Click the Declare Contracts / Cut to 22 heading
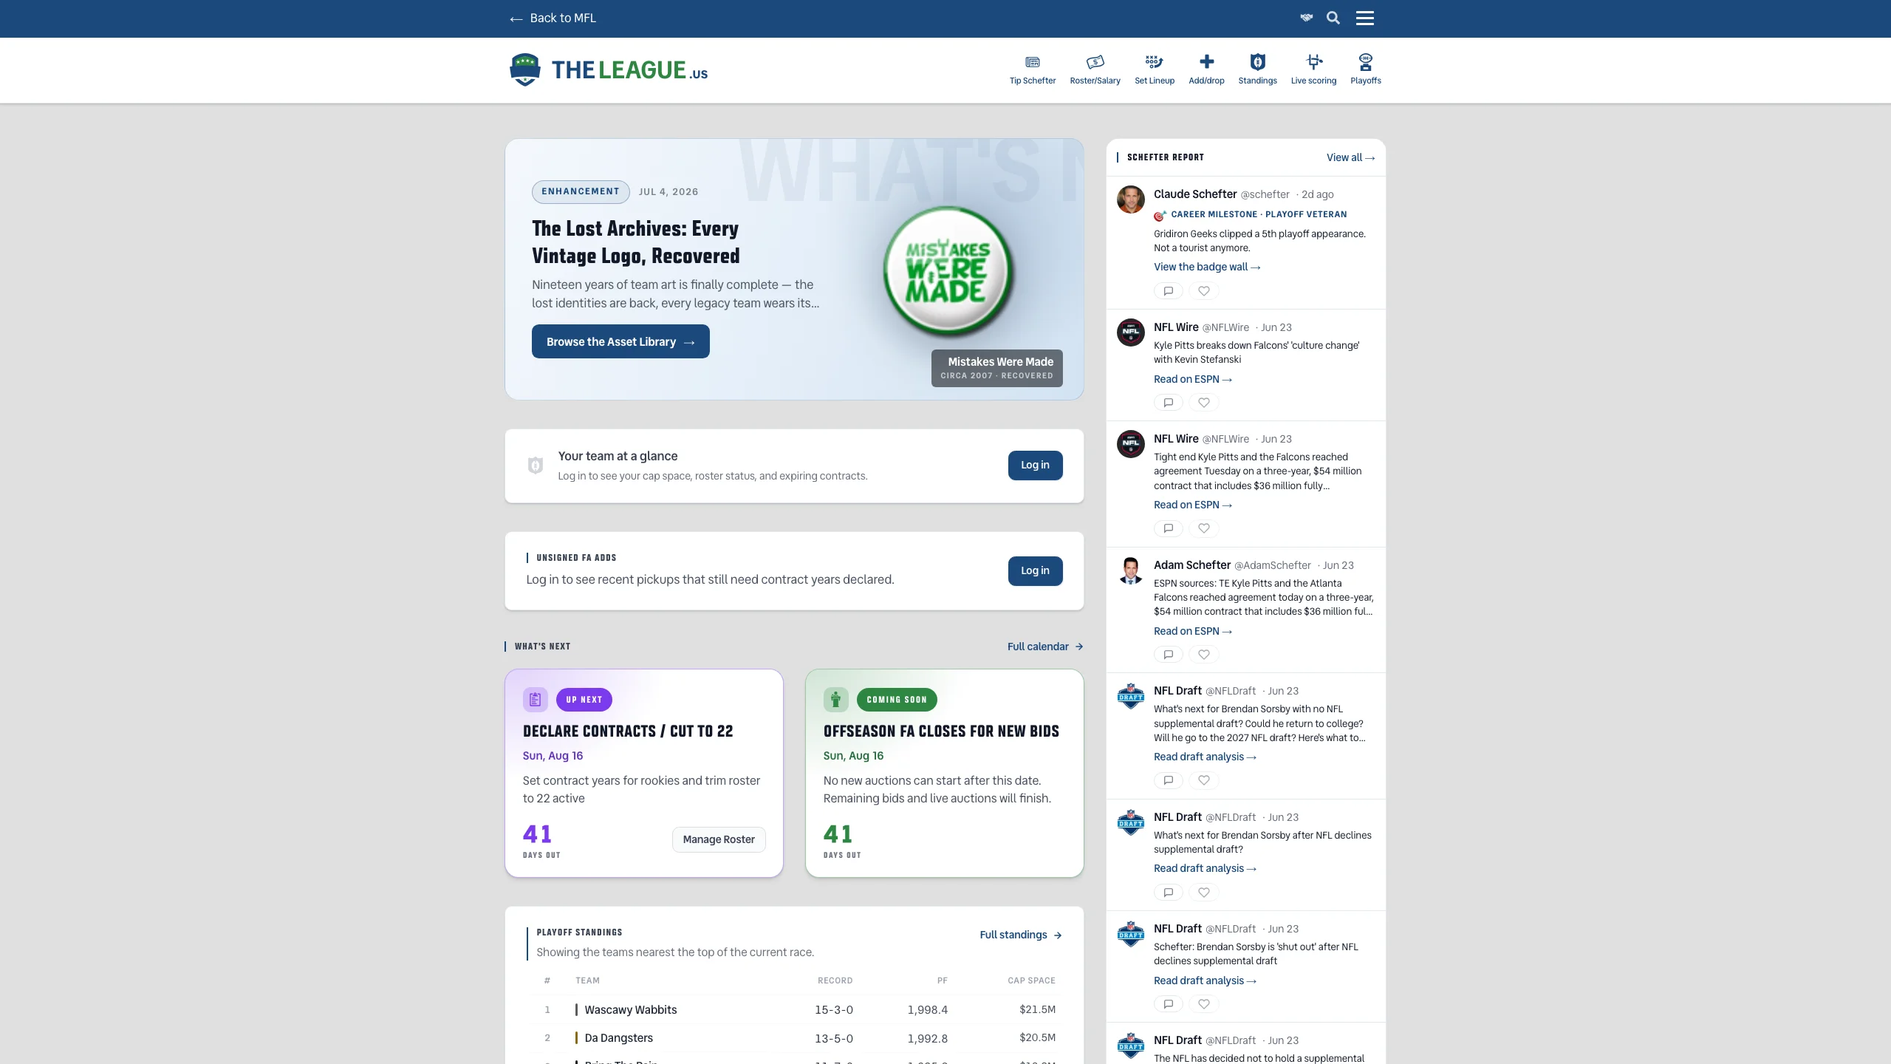Image resolution: width=1891 pixels, height=1064 pixels. click(x=628, y=731)
